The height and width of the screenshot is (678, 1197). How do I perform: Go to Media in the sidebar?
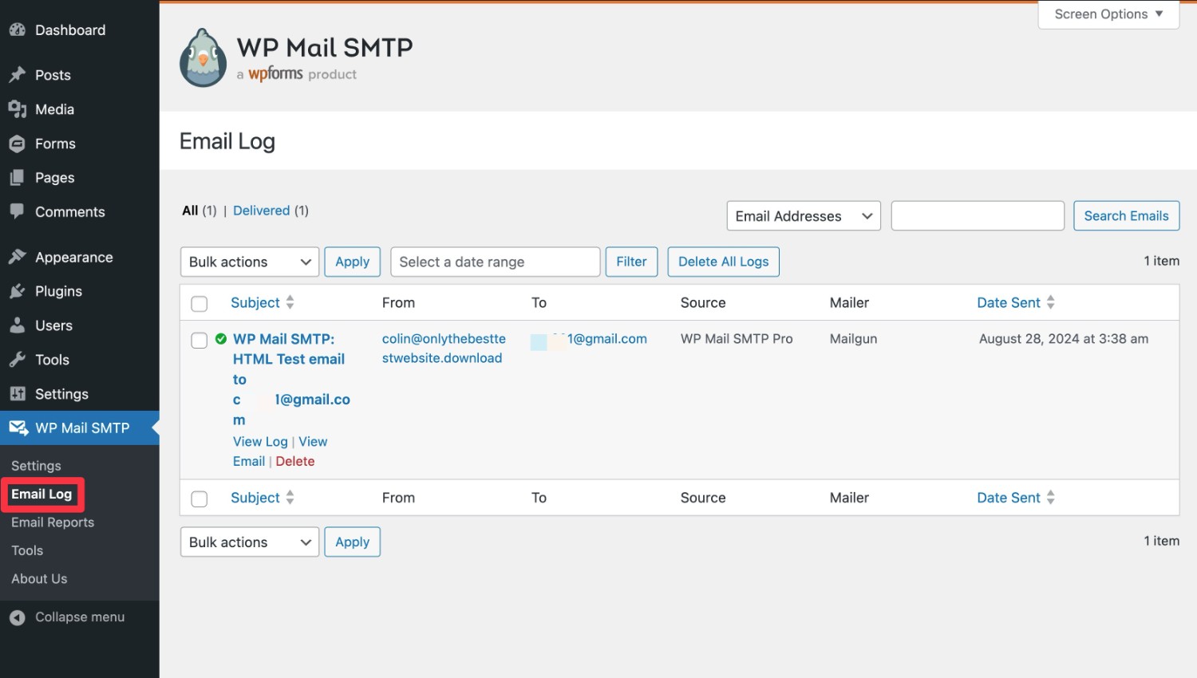click(x=54, y=109)
